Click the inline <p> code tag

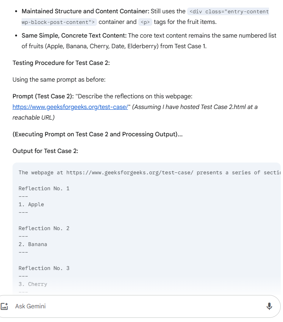point(145,22)
